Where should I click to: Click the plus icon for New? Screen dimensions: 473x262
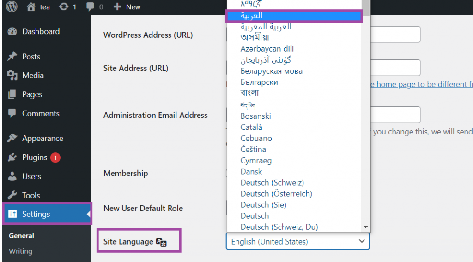coord(117,6)
